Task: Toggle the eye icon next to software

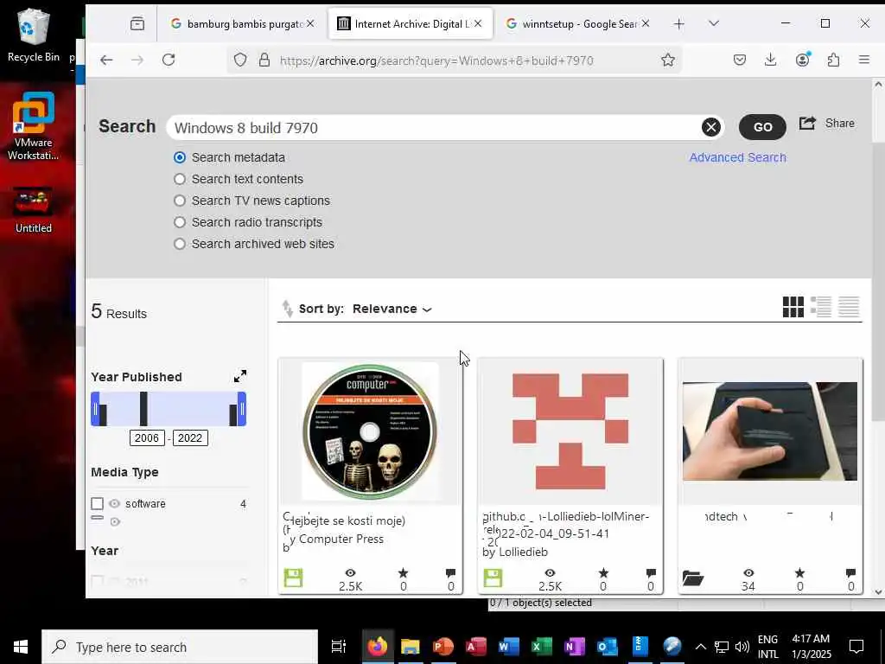Action: 115,504
